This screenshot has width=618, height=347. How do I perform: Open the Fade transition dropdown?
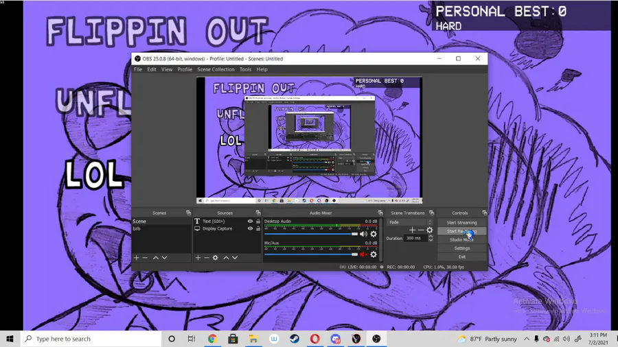409,222
